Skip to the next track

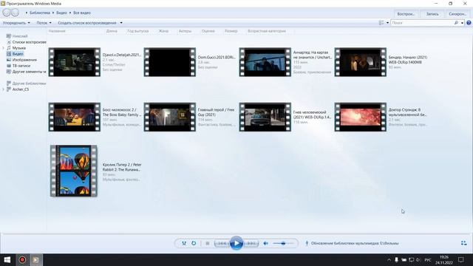click(251, 243)
